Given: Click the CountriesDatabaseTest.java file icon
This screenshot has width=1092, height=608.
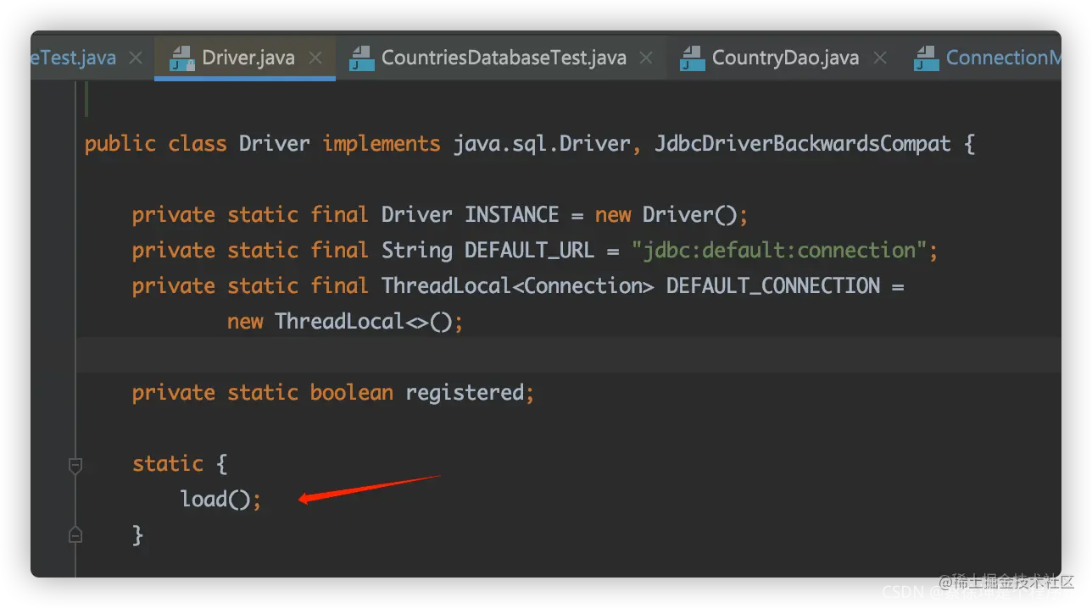Looking at the screenshot, I should (x=362, y=58).
